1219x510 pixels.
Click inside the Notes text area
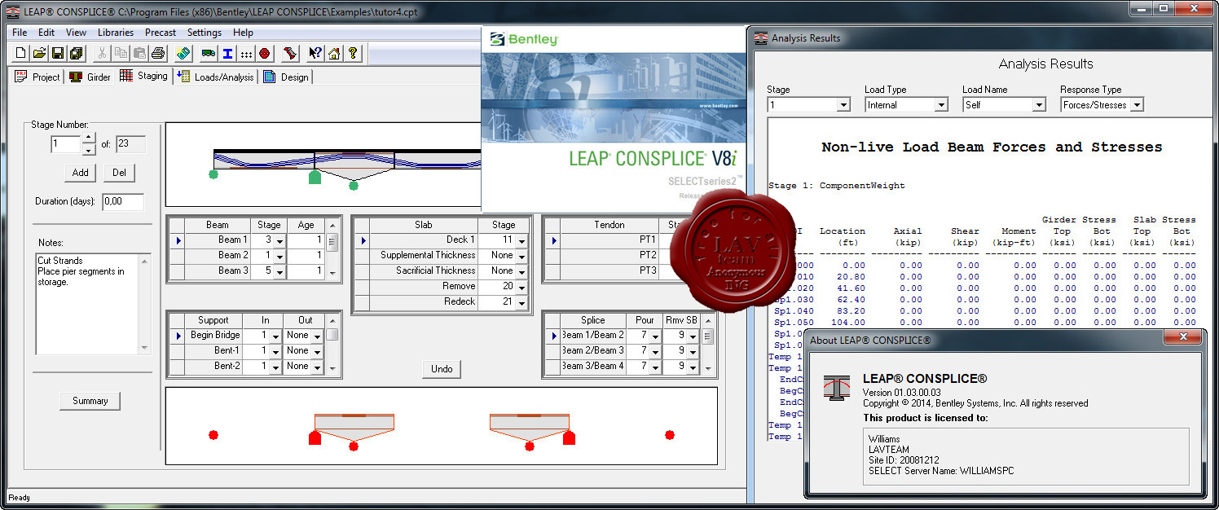(x=87, y=303)
